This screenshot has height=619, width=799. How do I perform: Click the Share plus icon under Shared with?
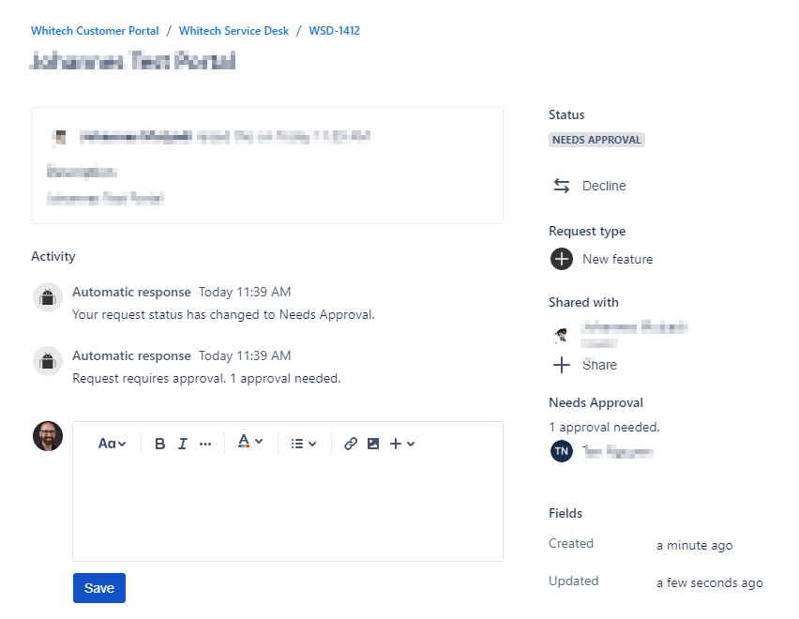(561, 365)
